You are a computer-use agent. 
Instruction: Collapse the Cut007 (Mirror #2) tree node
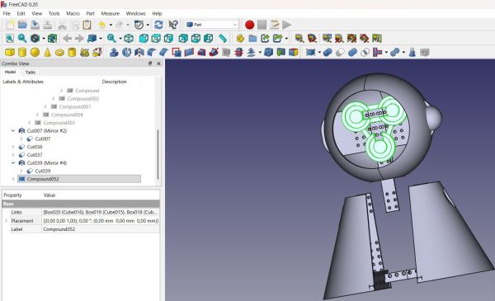pyautogui.click(x=13, y=130)
